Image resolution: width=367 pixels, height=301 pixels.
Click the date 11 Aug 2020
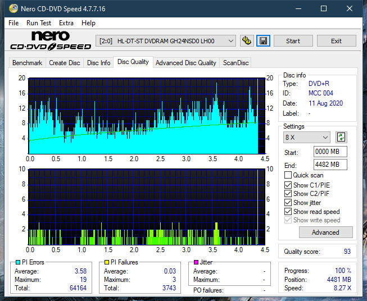(325, 103)
